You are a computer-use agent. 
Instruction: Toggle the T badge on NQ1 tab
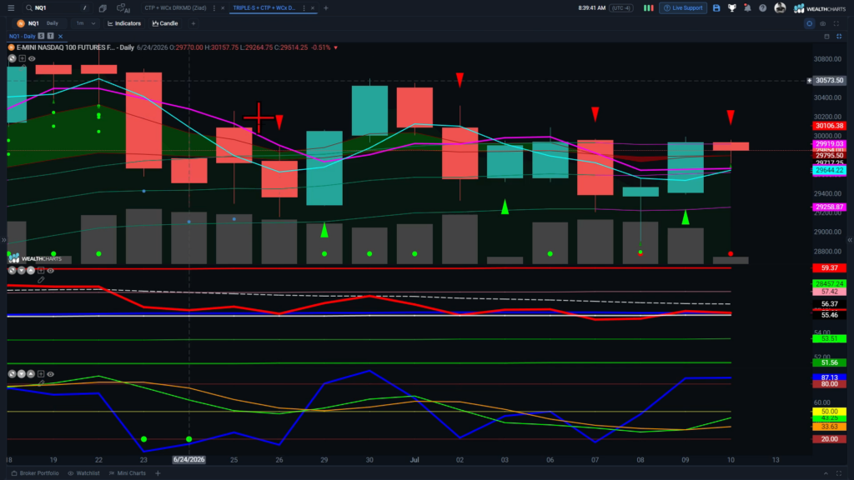click(x=50, y=36)
